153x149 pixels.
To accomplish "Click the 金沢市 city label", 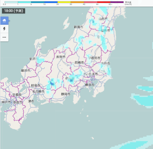I will tap(34, 59).
